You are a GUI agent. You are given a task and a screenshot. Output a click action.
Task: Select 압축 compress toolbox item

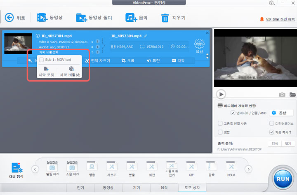211,169
